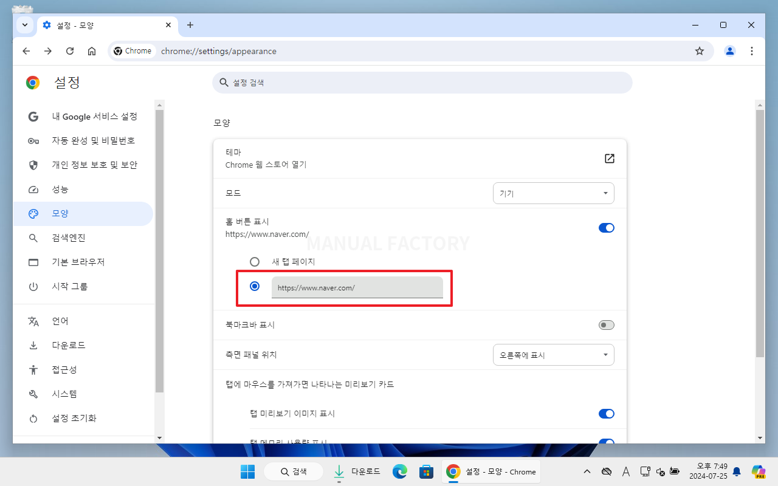Open 다운로드 from the taskbar
Image resolution: width=778 pixels, height=486 pixels.
(x=357, y=471)
